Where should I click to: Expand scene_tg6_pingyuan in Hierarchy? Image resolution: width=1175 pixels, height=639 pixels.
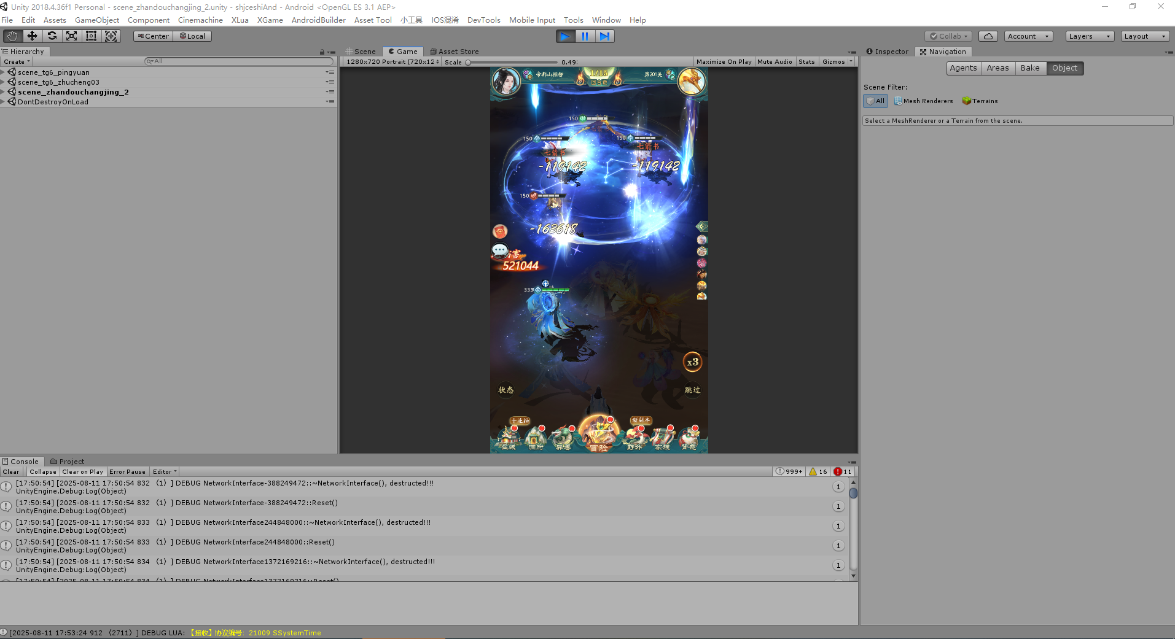3,72
